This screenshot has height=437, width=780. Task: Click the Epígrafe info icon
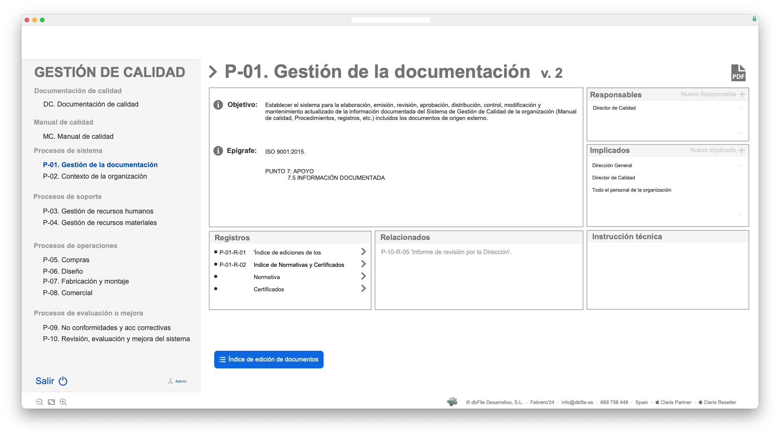pyautogui.click(x=218, y=151)
